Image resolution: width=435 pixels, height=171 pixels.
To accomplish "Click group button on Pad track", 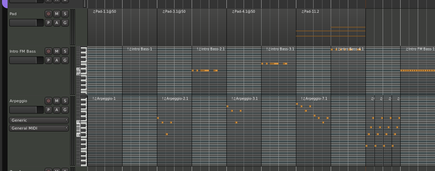I will tap(65, 23).
